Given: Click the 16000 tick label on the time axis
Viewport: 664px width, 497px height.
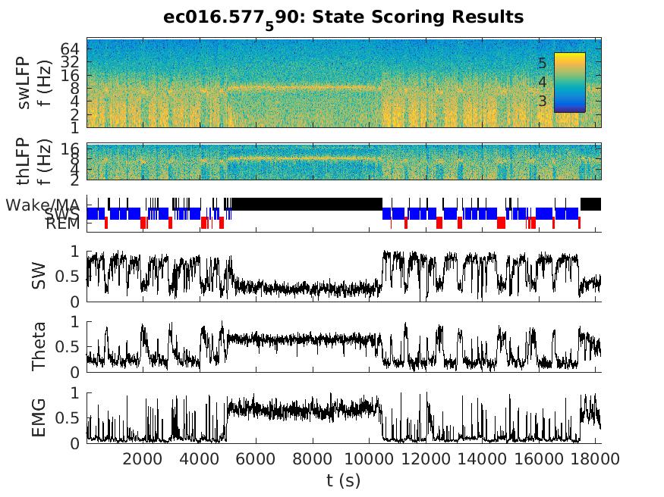Looking at the screenshot, I should pyautogui.click(x=539, y=458).
